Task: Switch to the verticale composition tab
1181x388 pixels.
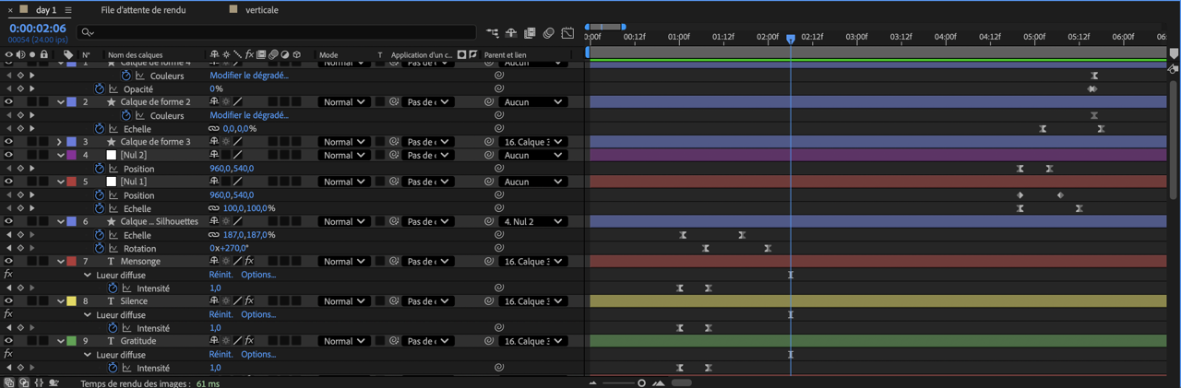Action: click(261, 10)
